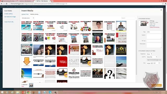Viewport: 167px width, 94px height.
Task: Open the Link To dropdown
Action: click(x=152, y=57)
